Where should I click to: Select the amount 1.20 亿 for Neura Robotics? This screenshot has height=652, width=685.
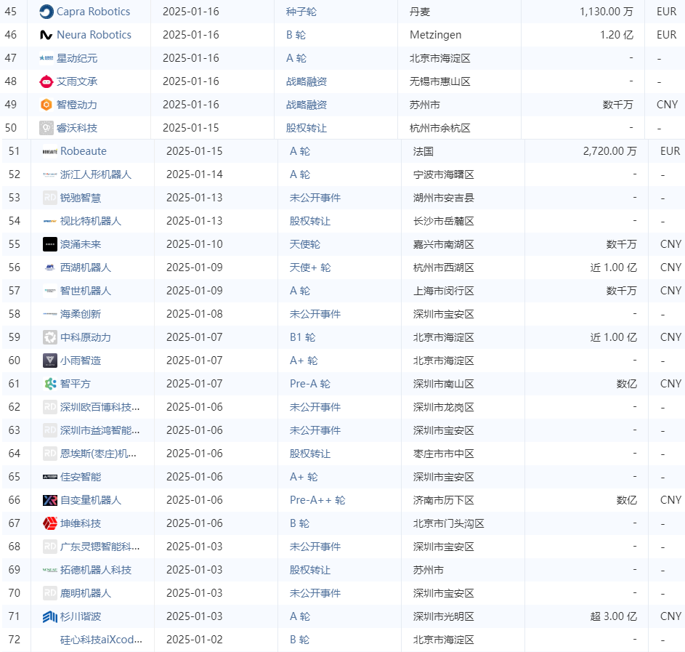[617, 35]
